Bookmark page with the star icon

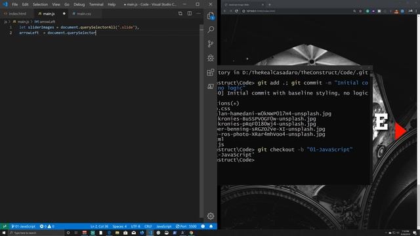coord(360,11)
